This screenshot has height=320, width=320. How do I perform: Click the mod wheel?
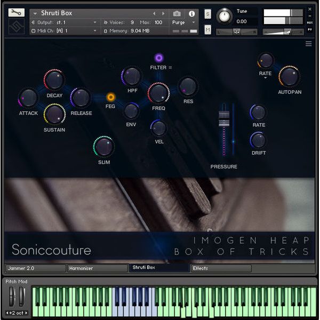tap(22, 297)
